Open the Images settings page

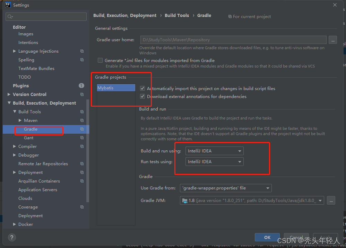point(26,34)
